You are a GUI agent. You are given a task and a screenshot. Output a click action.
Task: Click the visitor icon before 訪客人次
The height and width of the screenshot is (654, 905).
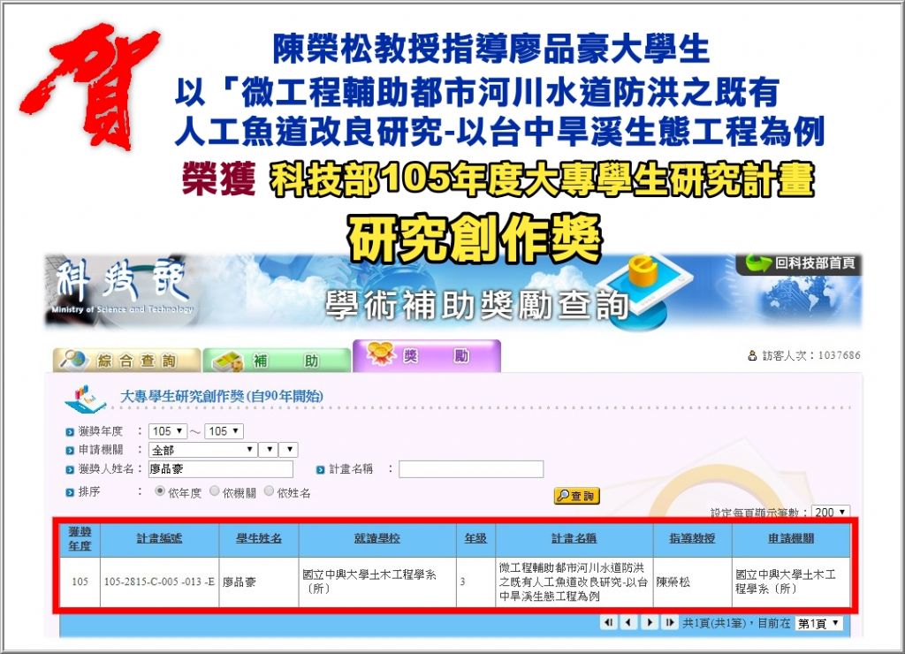[x=752, y=355]
